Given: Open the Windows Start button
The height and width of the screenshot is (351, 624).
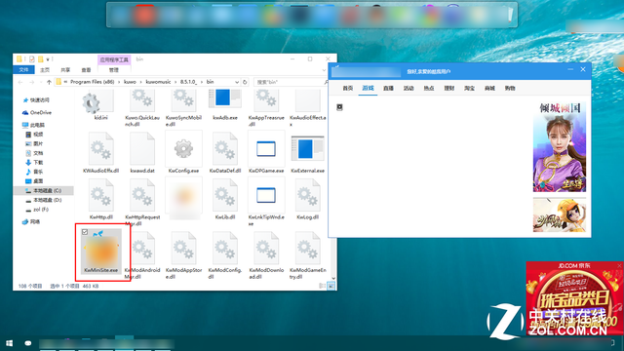Looking at the screenshot, I should pyautogui.click(x=9, y=343).
